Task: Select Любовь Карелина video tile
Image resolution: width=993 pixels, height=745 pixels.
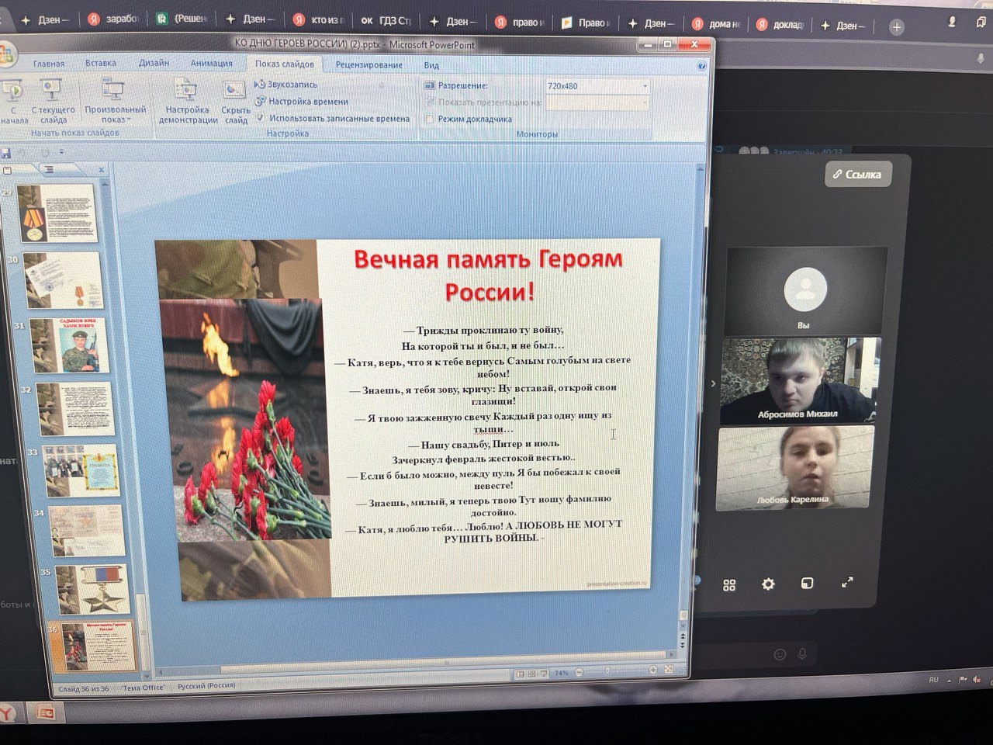Action: tap(795, 468)
